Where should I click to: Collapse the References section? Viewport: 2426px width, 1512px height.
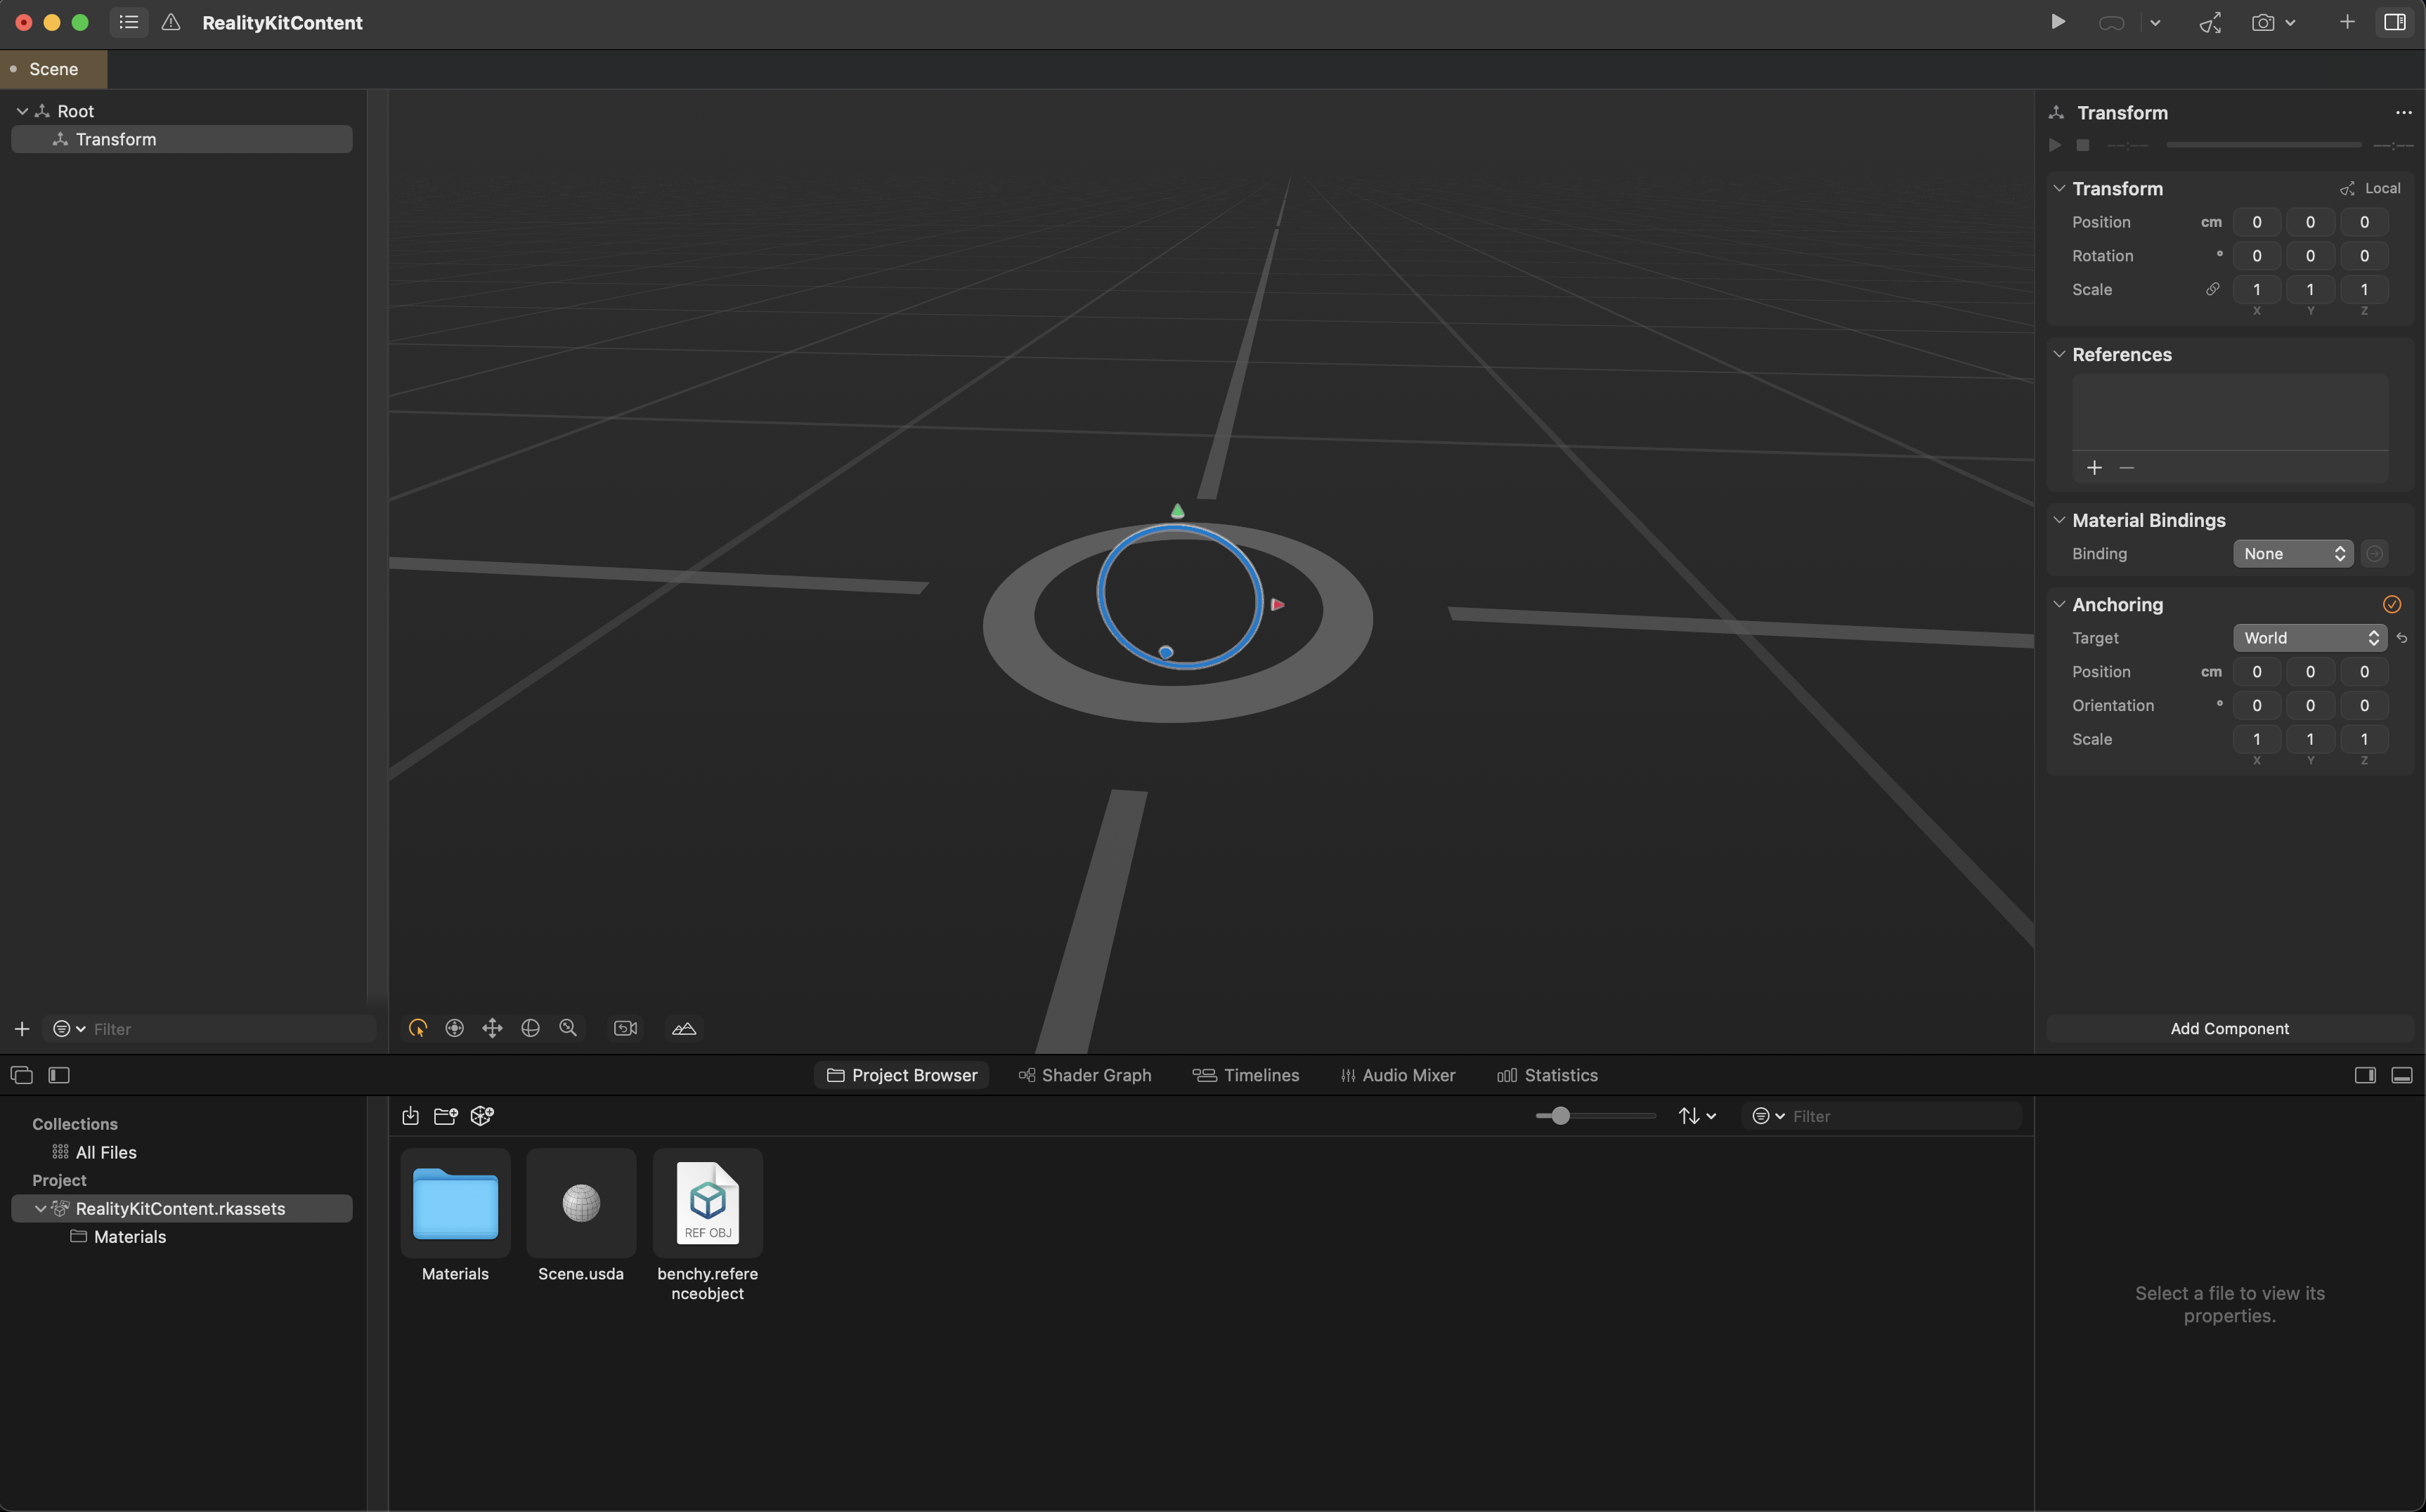pos(2059,354)
